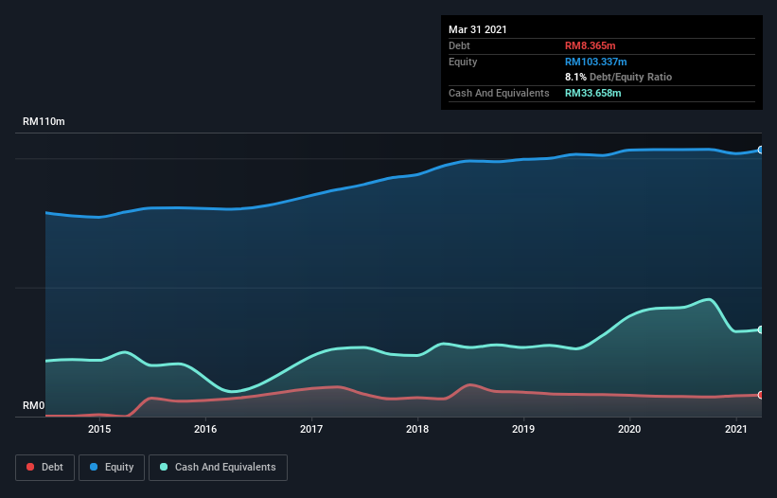Click the Mar 31 2021 tooltip date

478,29
